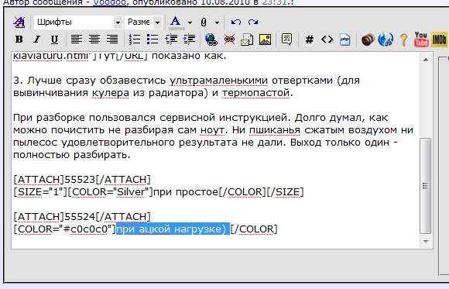Open the Шрифты fonts dropdown

[78, 22]
